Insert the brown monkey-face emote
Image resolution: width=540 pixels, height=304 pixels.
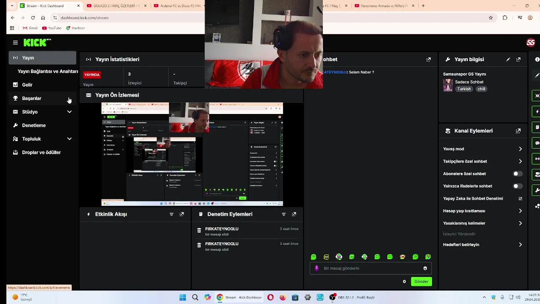[x=402, y=257]
